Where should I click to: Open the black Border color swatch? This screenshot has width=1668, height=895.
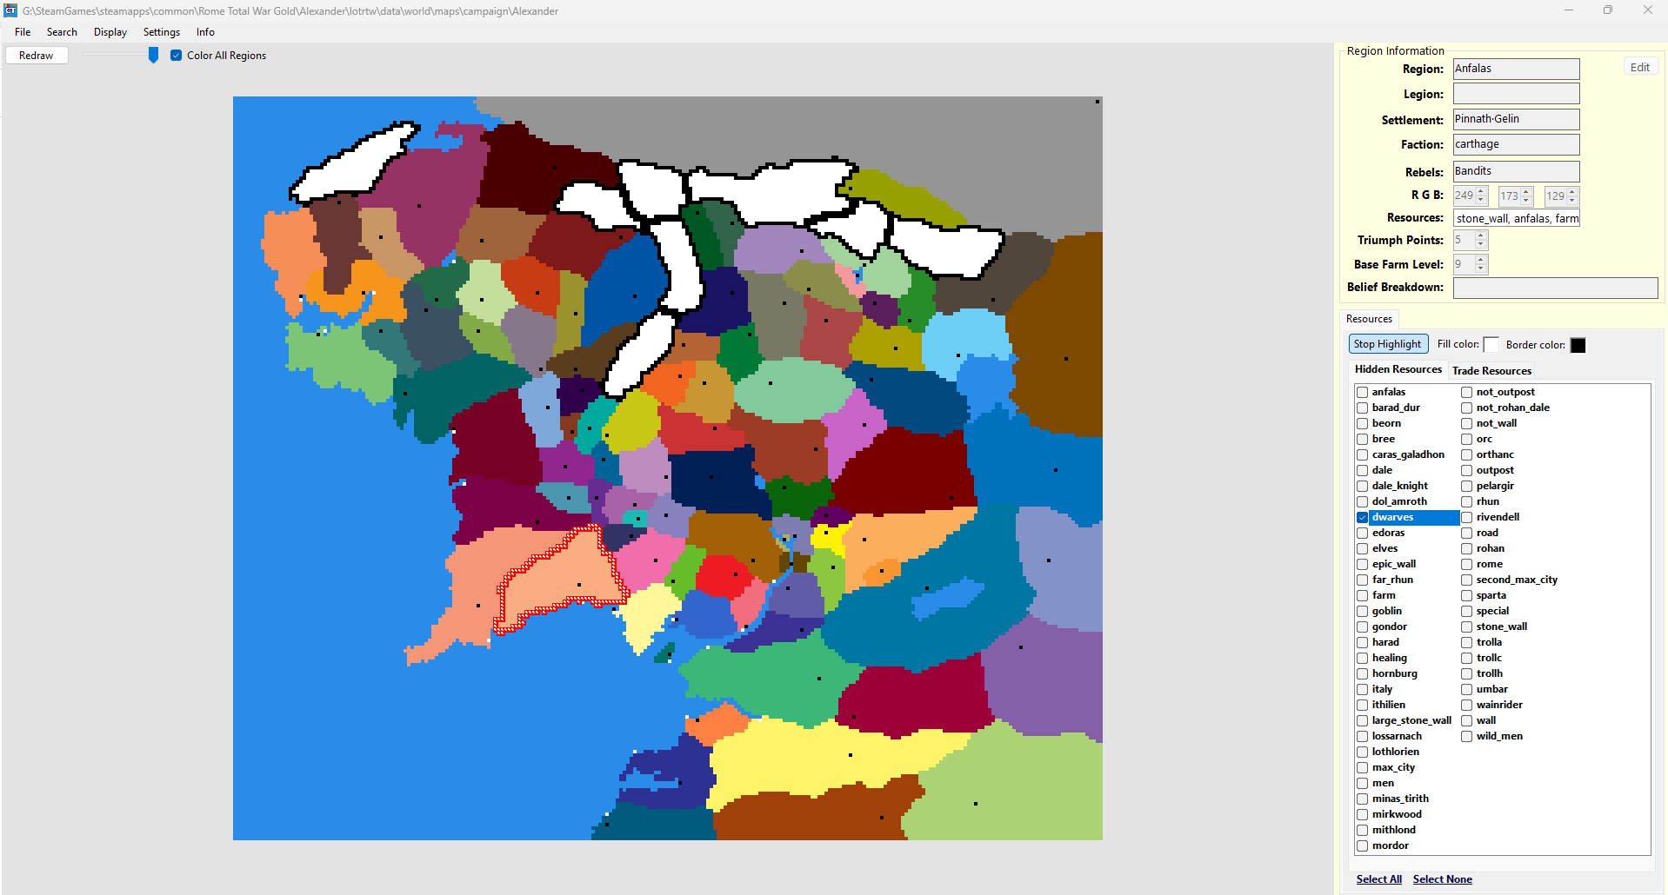click(x=1578, y=345)
